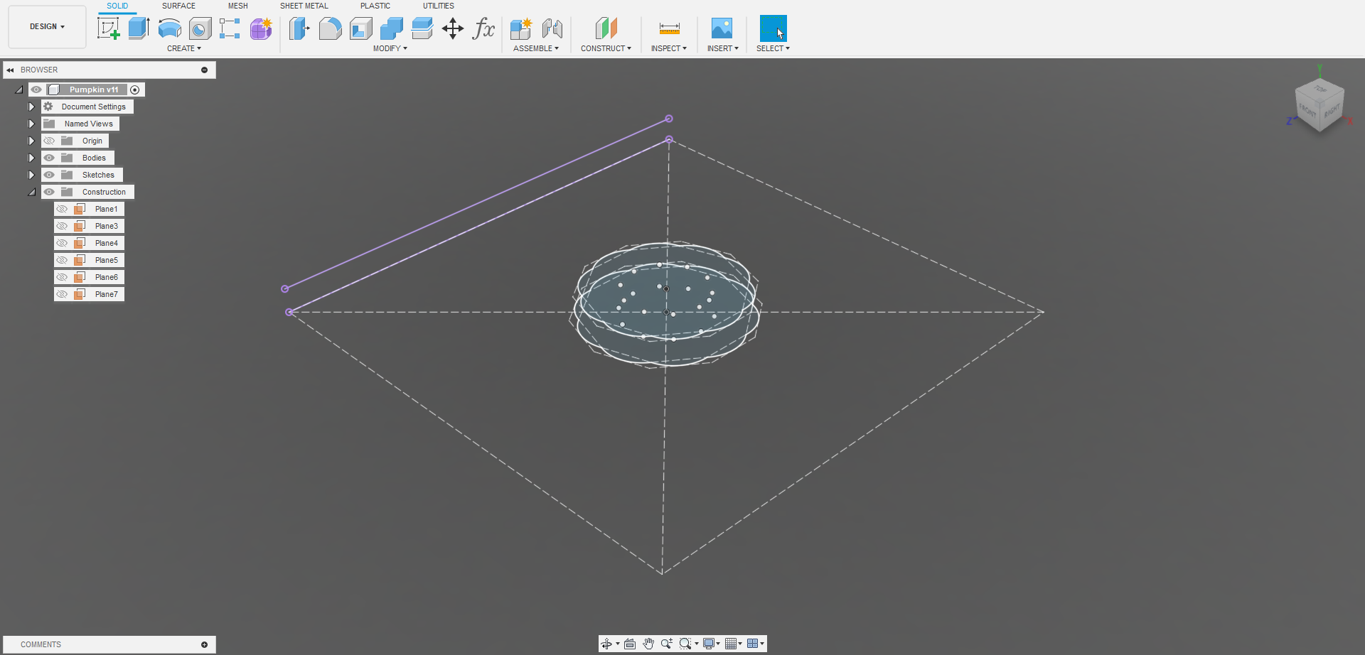1365x655 pixels.
Task: Click the Joint tool icon
Action: pyautogui.click(x=552, y=28)
